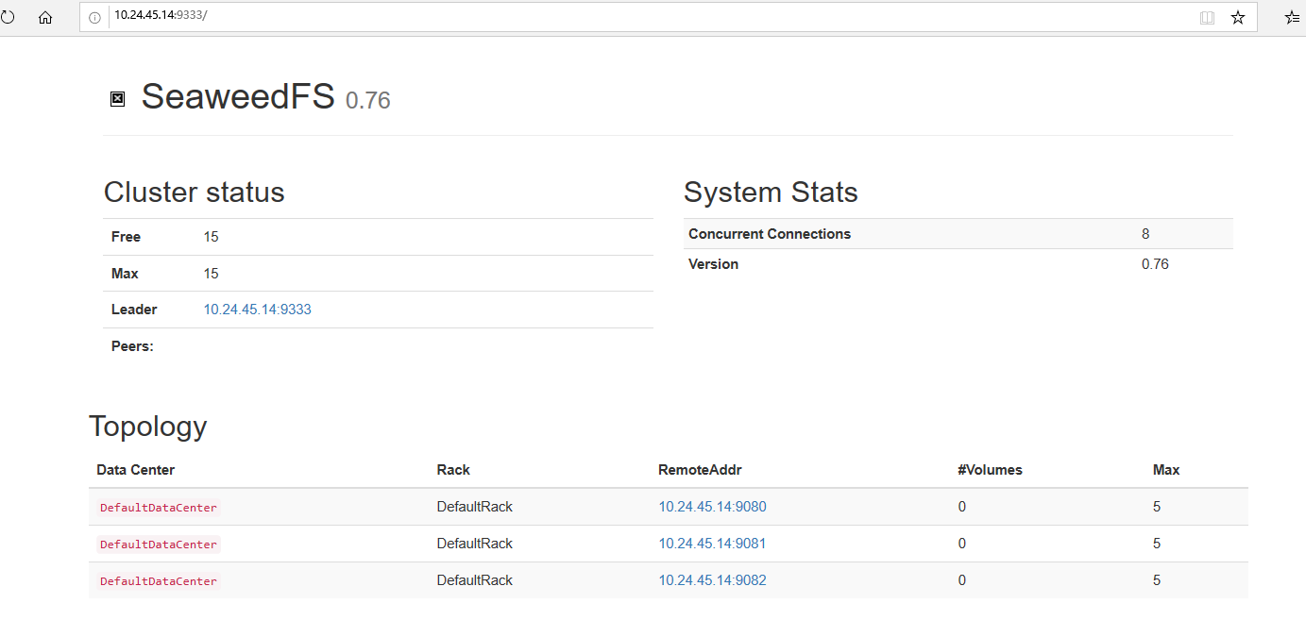Screen dimensions: 1306x620
Task: Click the Free value 15
Action: click(211, 237)
